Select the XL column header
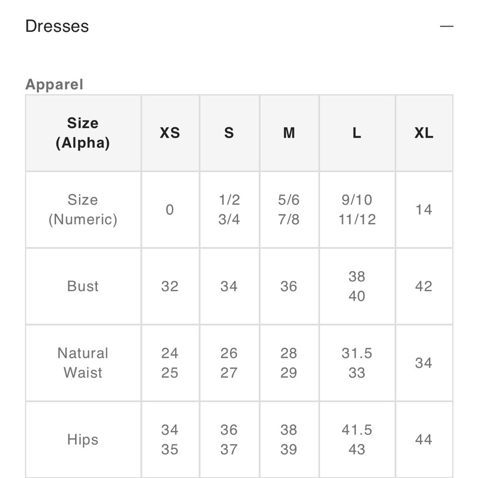This screenshot has width=478, height=478. coord(424,133)
